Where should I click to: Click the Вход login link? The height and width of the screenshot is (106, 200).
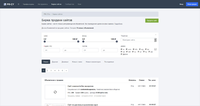point(181,4)
